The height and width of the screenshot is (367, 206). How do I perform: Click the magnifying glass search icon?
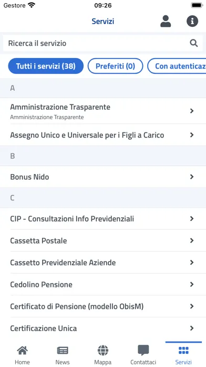tap(193, 43)
